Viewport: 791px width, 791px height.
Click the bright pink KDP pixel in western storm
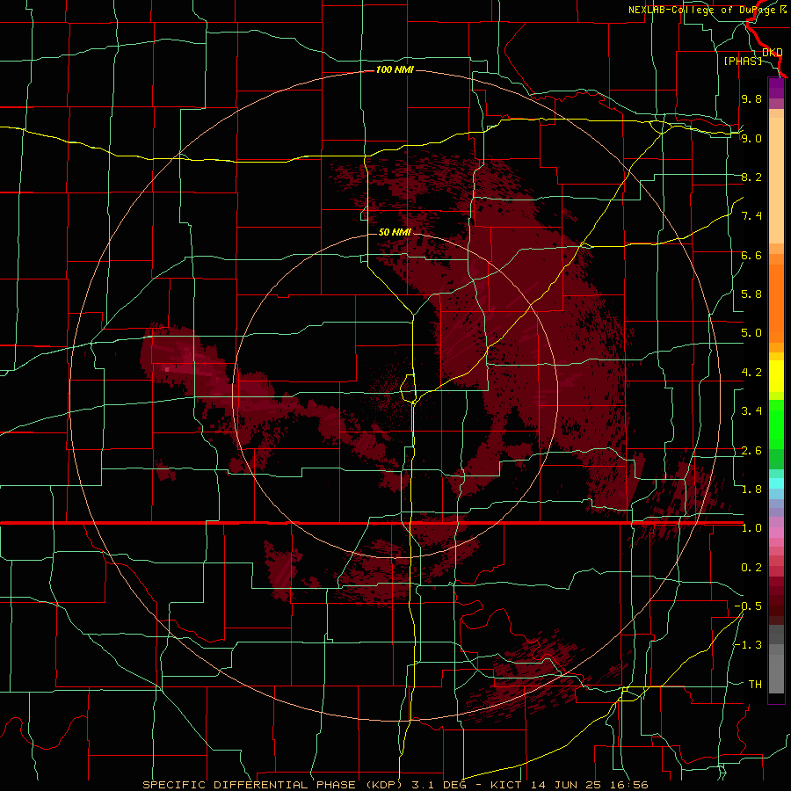[167, 369]
